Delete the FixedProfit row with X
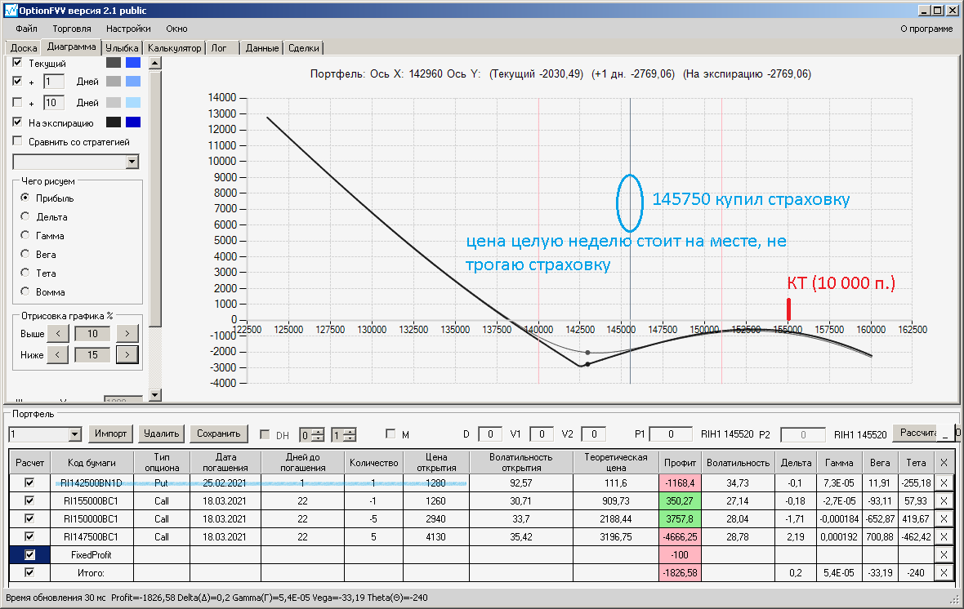Screen dimensions: 964x609 pos(944,554)
